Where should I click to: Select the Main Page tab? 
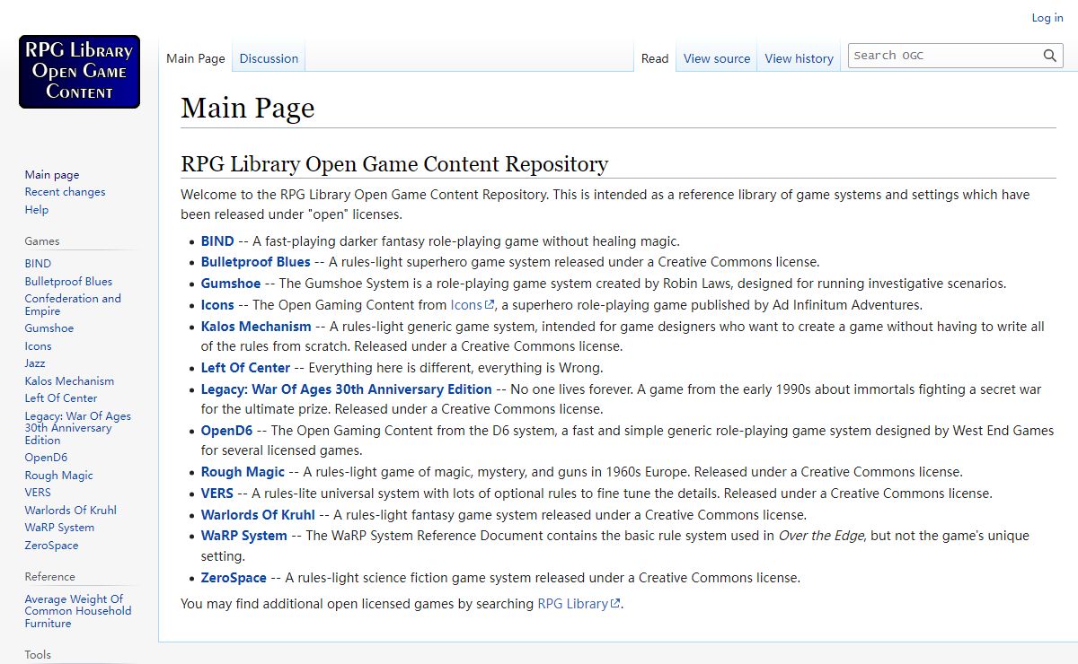coord(196,58)
